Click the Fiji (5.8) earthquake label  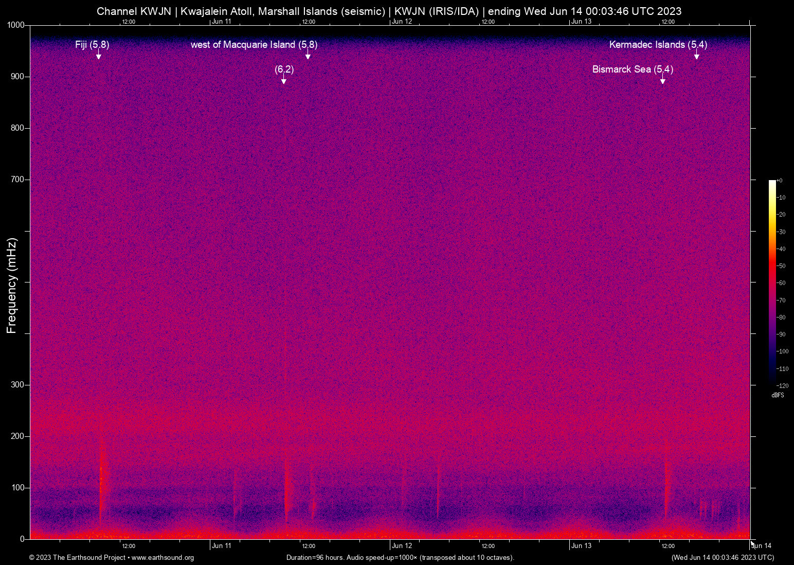(x=92, y=45)
